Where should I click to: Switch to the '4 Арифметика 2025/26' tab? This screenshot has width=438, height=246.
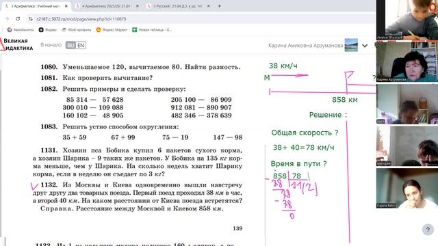tap(107, 6)
